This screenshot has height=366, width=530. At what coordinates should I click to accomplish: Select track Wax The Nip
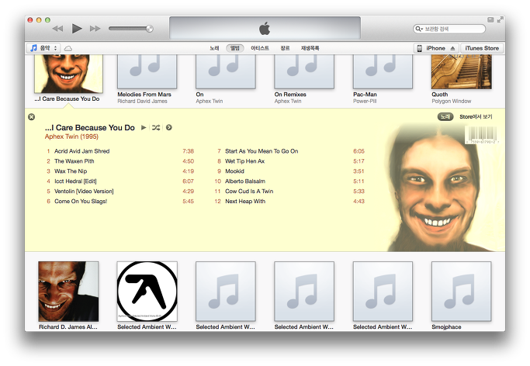pos(120,171)
